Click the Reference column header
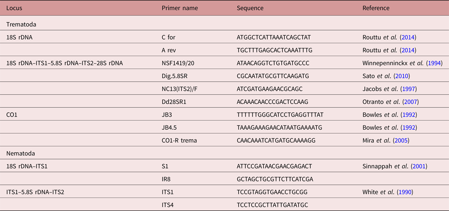Image resolution: width=449 pixels, height=211 pixels. [x=376, y=8]
